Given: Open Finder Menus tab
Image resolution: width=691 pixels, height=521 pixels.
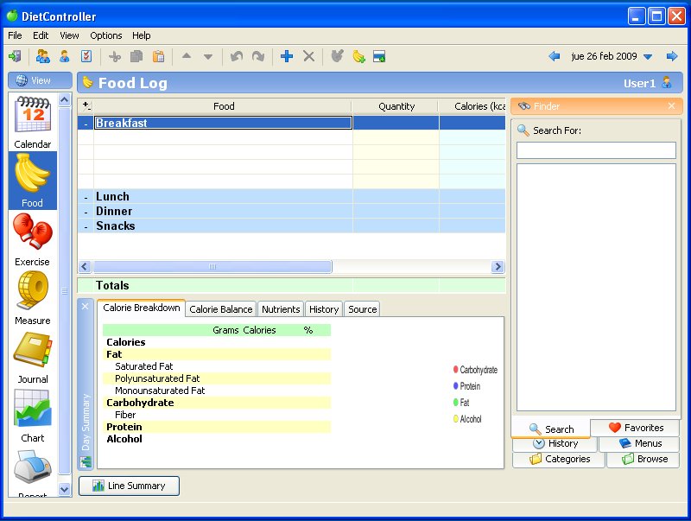Looking at the screenshot, I should point(639,443).
